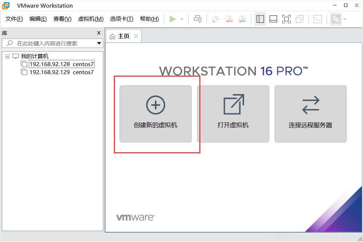This screenshot has width=363, height=242.
Task: Close the 主页 tab
Action: tap(136, 36)
